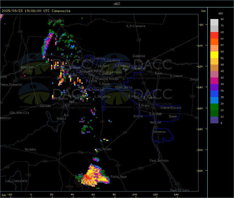Image resolution: width=234 pixels, height=198 pixels.
Task: Click the 'dBZ' title in the top bar
Action: pyautogui.click(x=117, y=4)
